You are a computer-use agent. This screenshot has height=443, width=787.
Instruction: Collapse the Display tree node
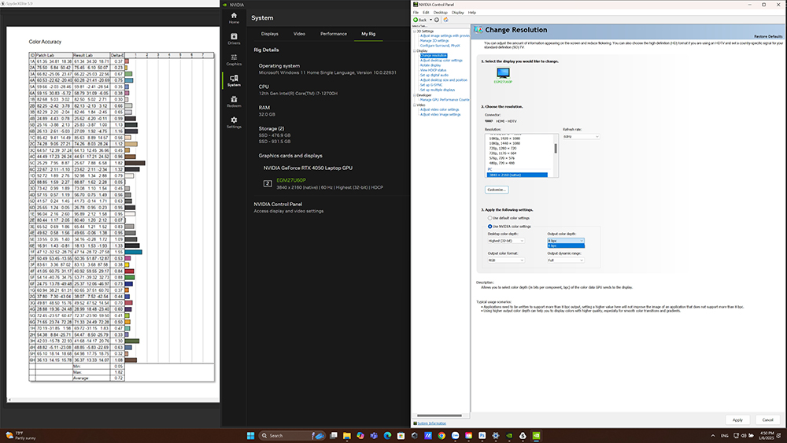pyautogui.click(x=415, y=50)
